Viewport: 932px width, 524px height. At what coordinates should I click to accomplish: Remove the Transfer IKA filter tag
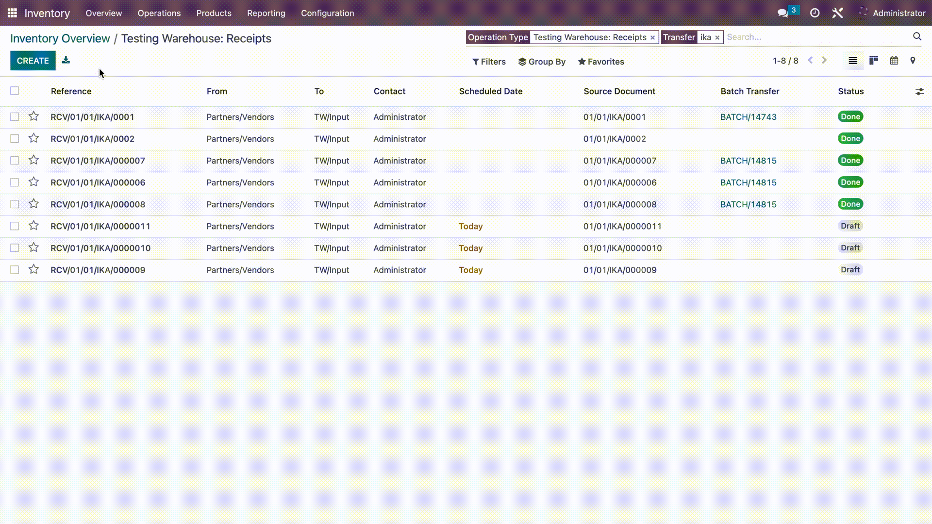point(717,37)
